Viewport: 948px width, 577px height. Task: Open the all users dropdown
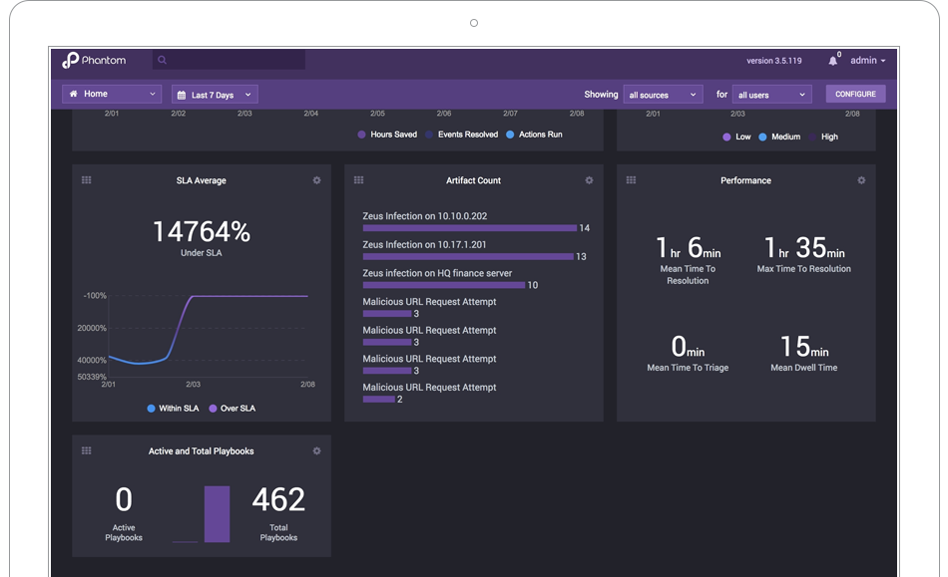click(771, 94)
